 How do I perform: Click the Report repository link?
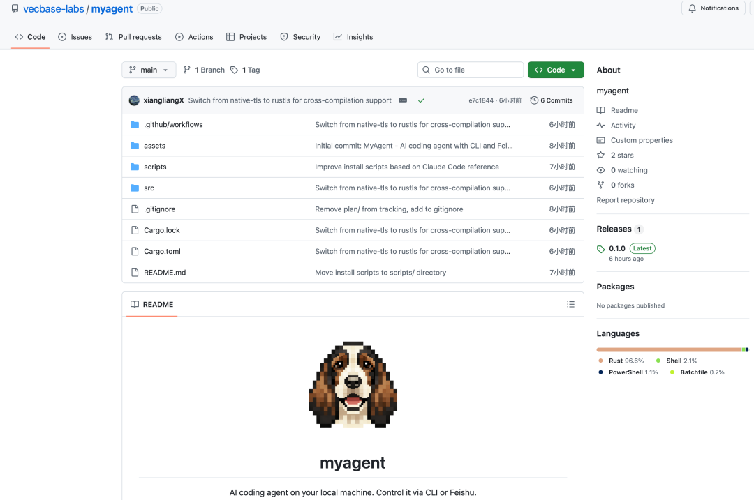pos(626,200)
